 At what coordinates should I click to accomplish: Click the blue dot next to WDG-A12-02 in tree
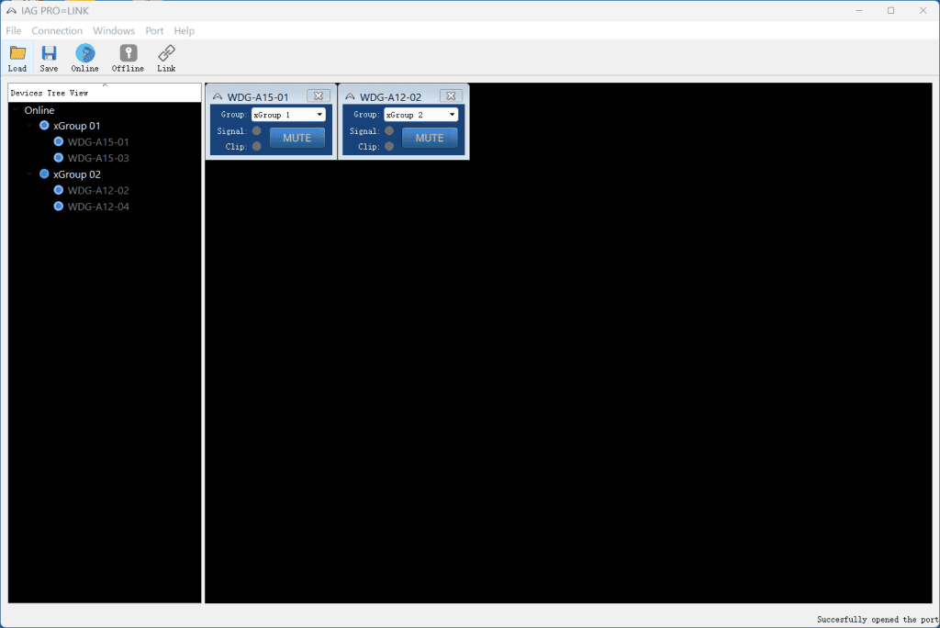click(58, 190)
